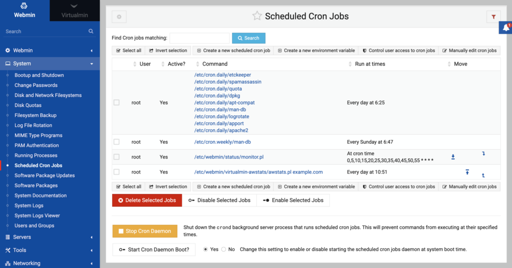Collapse the System sidebar category
The width and height of the screenshot is (512, 268).
click(49, 63)
